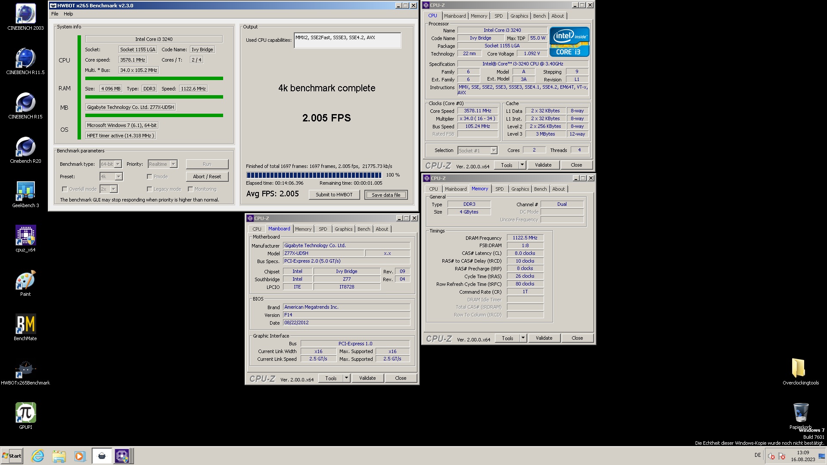Open Windows Explorer taskbar icon
Viewport: 827px width, 465px height.
[x=59, y=456]
